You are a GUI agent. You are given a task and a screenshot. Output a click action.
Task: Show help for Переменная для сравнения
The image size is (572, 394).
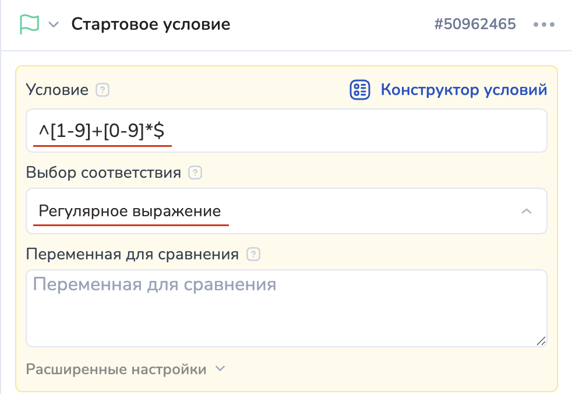tap(253, 255)
